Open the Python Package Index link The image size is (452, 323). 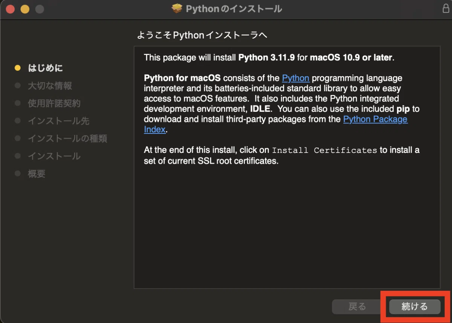click(x=375, y=119)
